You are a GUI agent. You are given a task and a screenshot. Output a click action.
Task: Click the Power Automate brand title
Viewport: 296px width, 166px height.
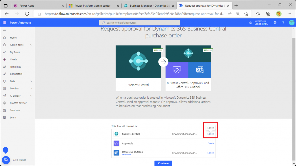point(21,22)
